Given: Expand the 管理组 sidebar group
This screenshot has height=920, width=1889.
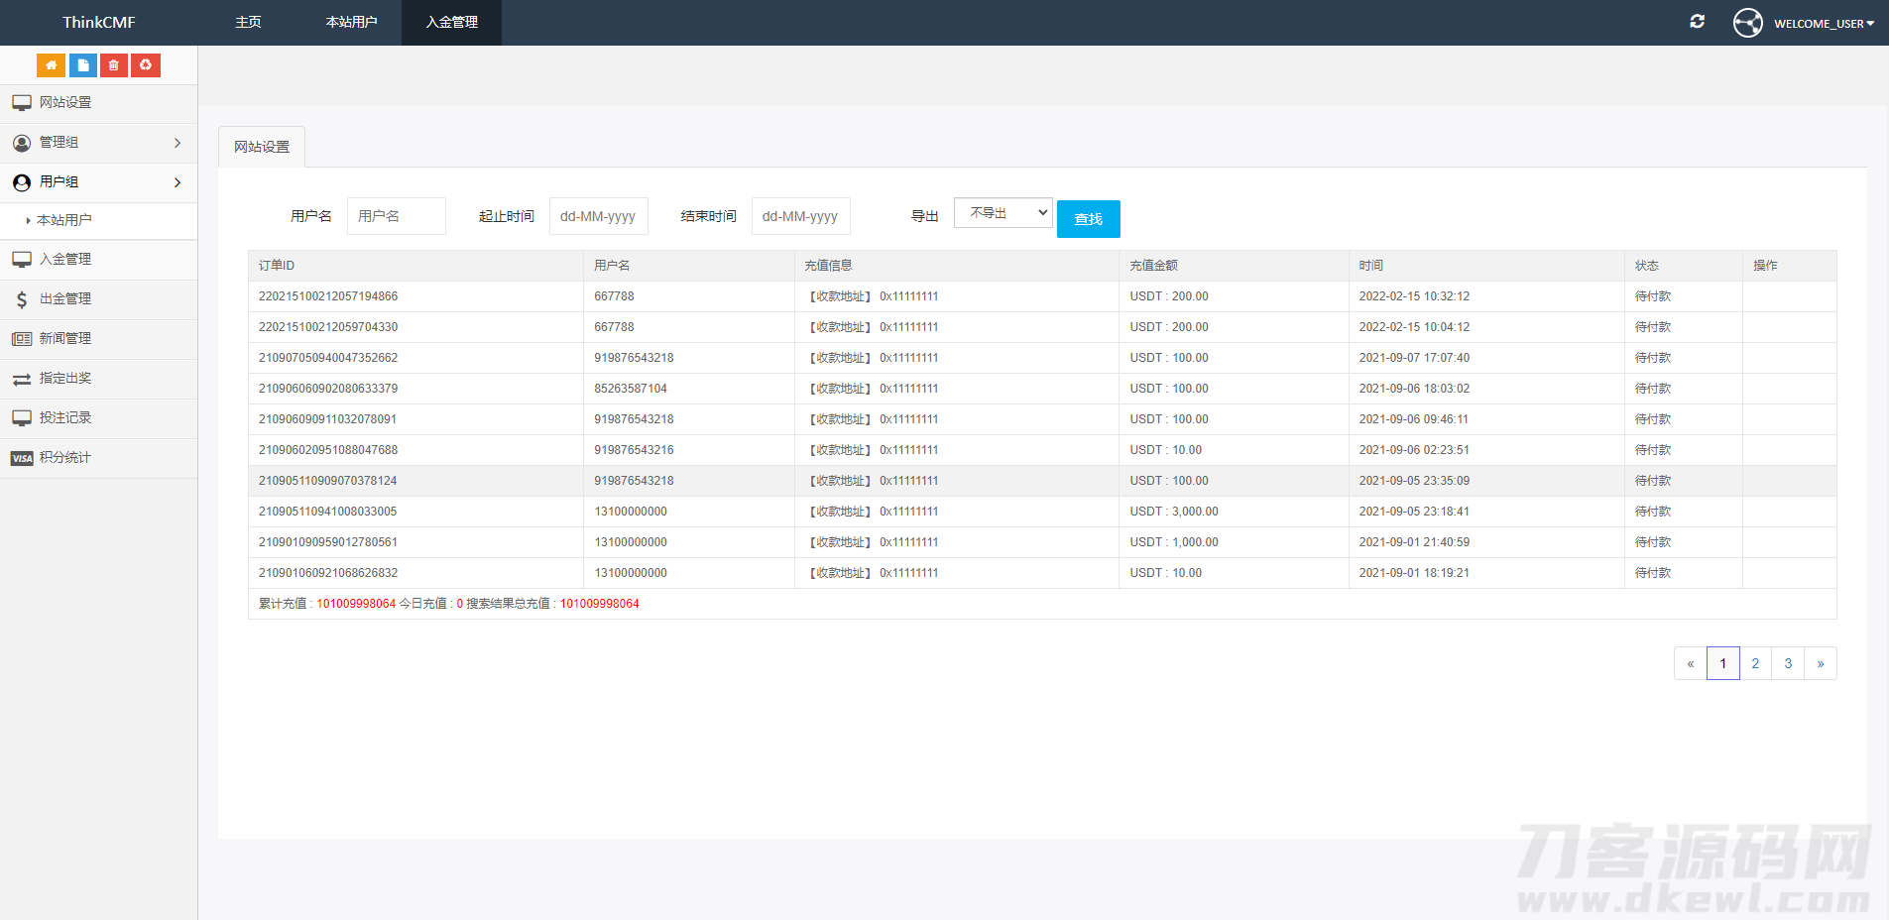Looking at the screenshot, I should pos(98,143).
